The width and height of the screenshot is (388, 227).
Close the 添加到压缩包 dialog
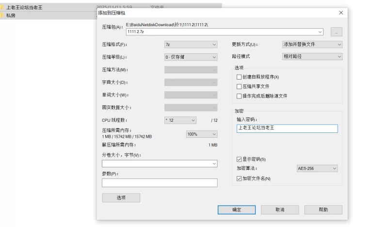pos(340,13)
